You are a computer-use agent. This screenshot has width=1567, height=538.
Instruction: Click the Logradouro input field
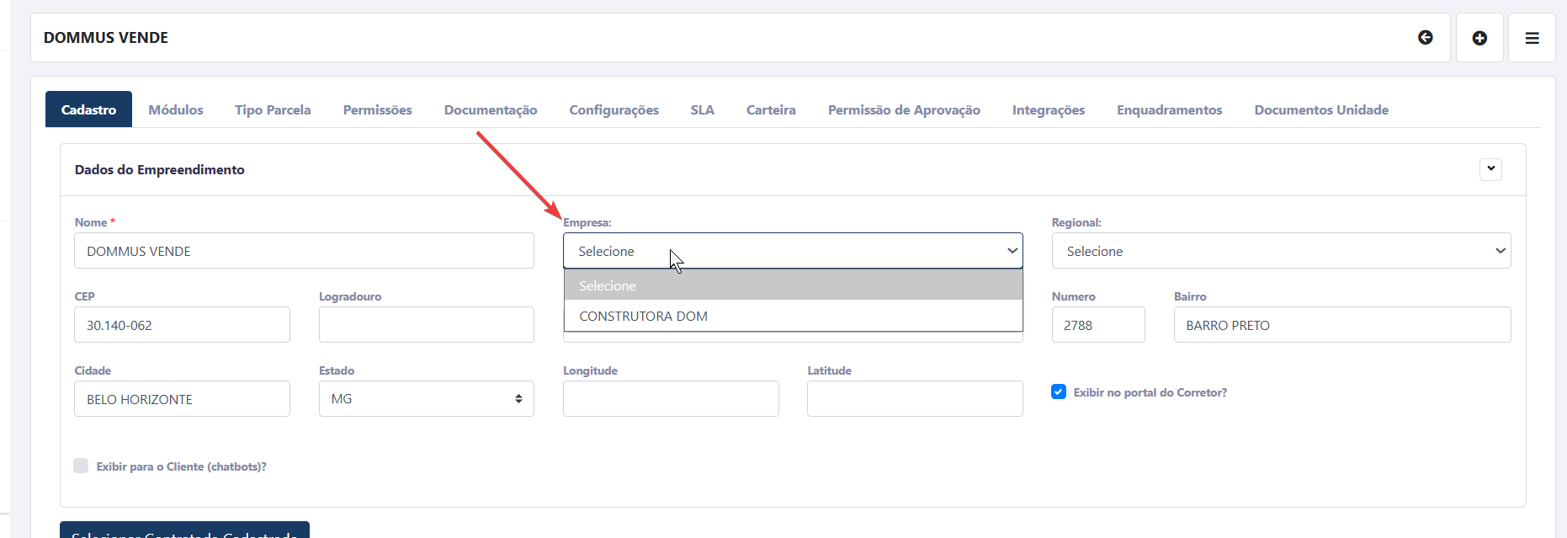pos(427,325)
